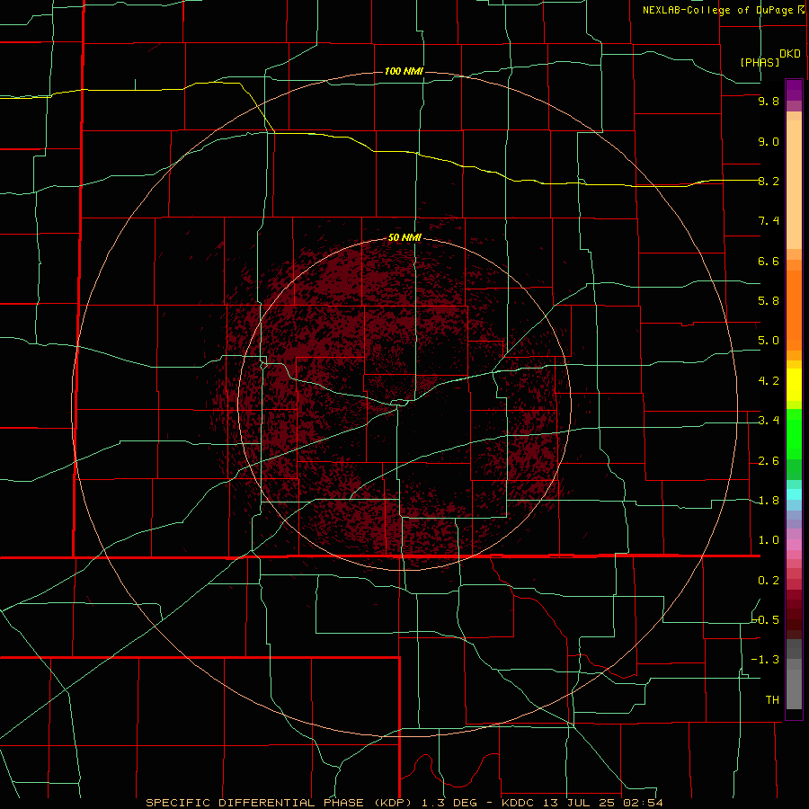The image size is (809, 809).
Task: Click the 5.8 value on the color scale
Action: (x=769, y=301)
